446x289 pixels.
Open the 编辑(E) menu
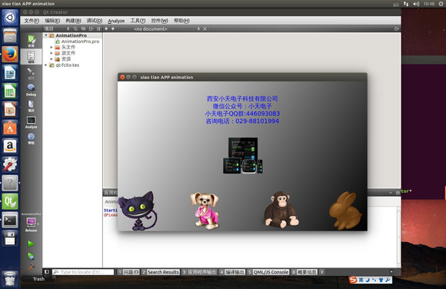[52, 21]
